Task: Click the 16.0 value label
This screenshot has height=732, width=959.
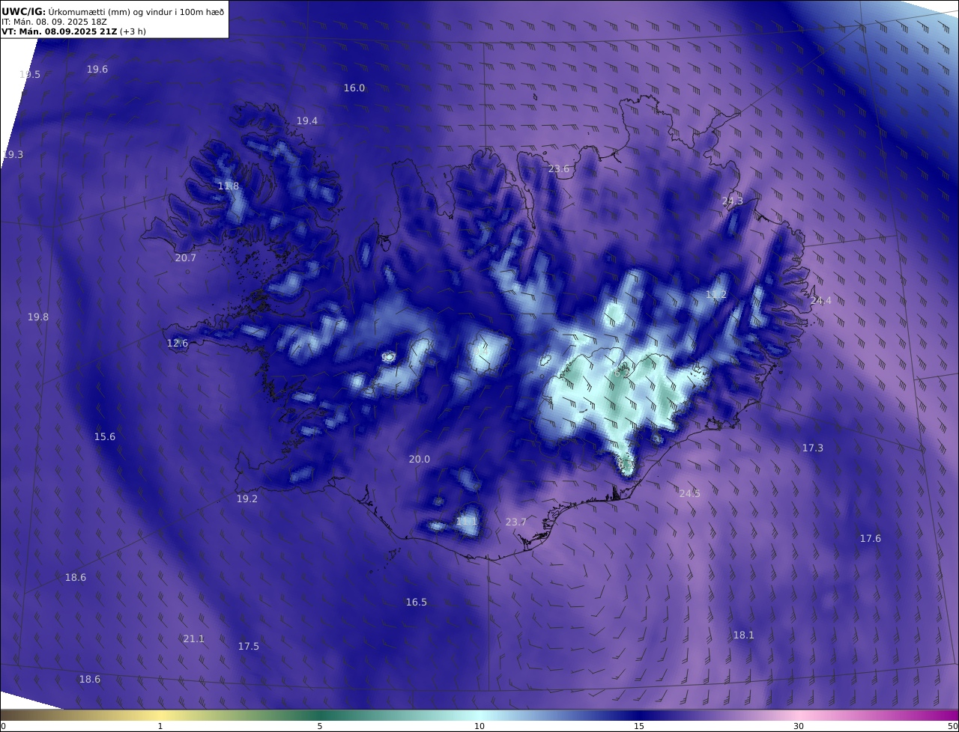Action: pos(354,88)
